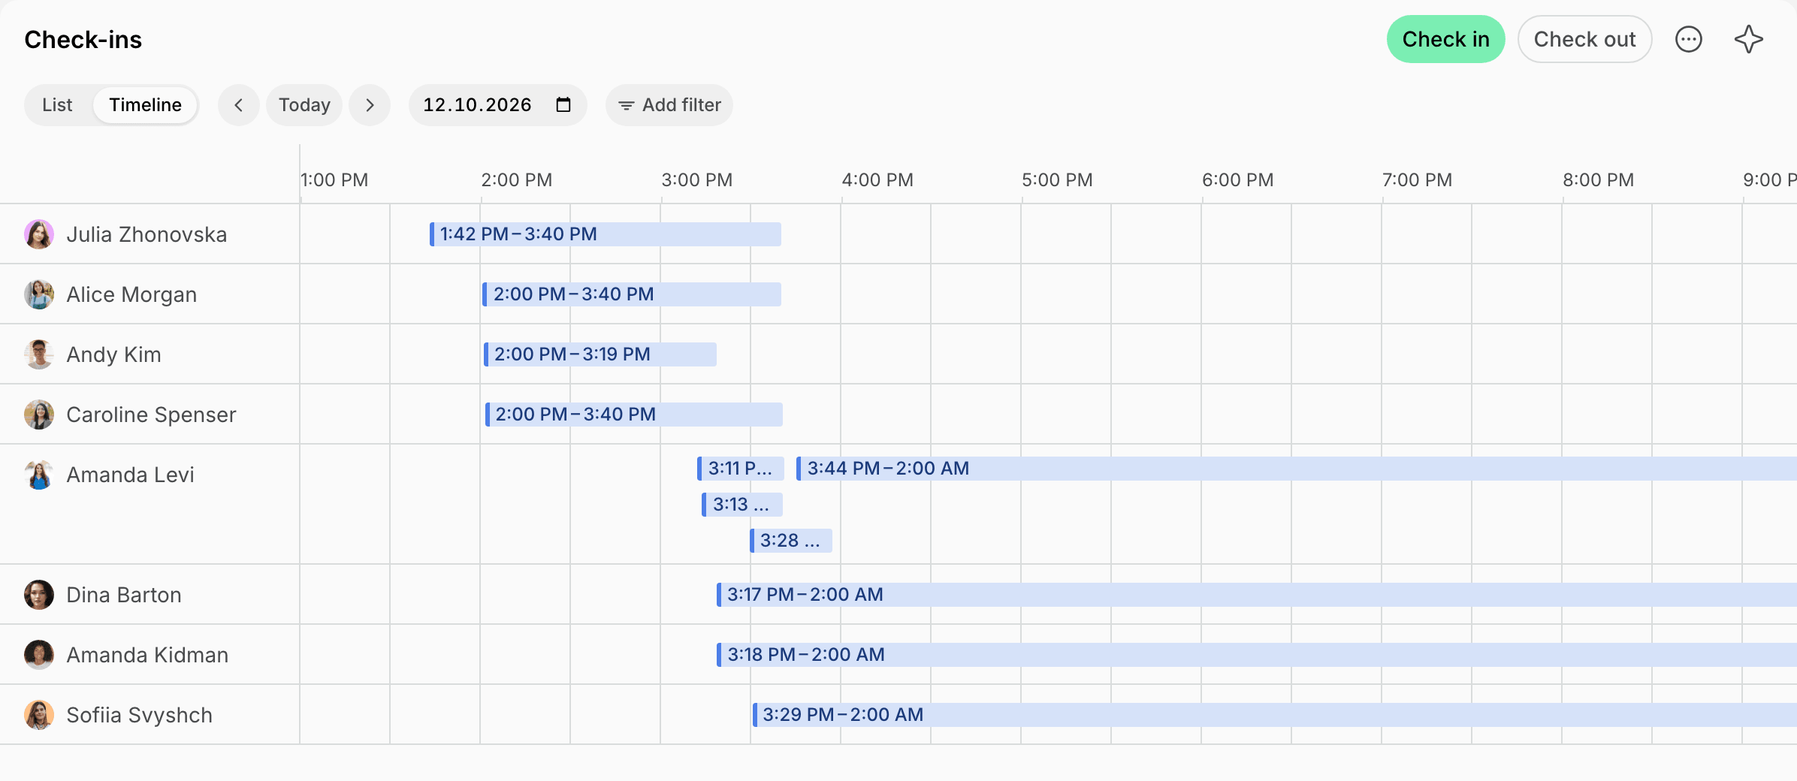Click the name Sofiia Svyshch
Image resolution: width=1797 pixels, height=781 pixels.
[140, 715]
